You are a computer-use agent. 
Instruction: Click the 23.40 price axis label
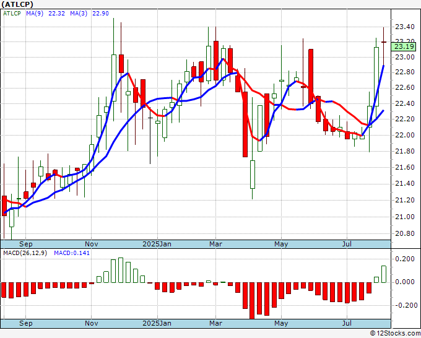pos(404,27)
